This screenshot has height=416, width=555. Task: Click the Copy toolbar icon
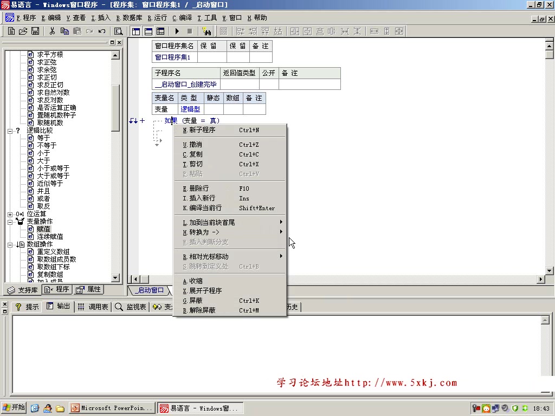point(64,31)
